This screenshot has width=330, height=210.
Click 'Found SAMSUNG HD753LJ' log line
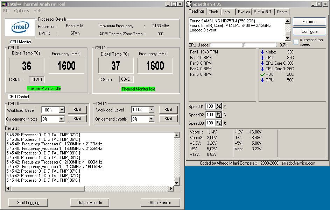click(x=223, y=21)
